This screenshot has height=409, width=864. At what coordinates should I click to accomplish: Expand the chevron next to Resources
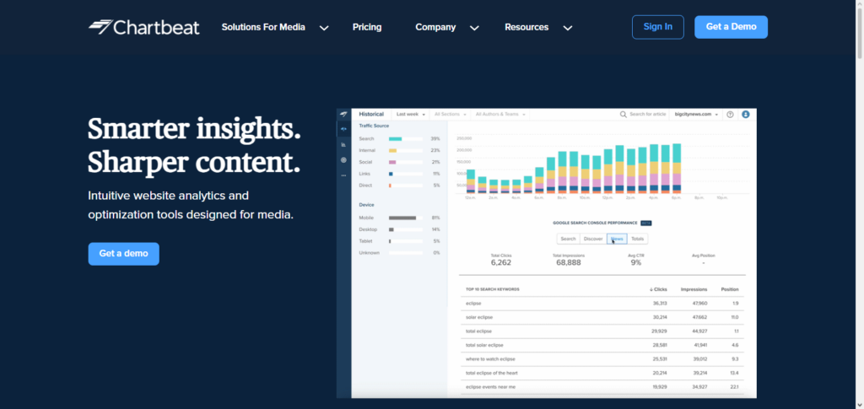[x=568, y=28]
